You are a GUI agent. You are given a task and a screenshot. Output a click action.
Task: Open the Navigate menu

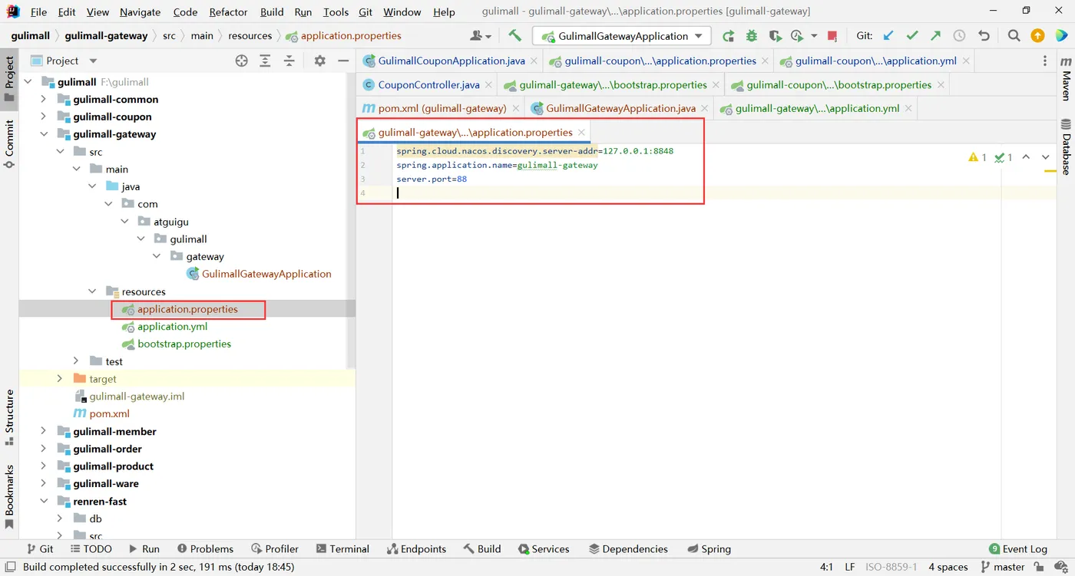click(140, 12)
